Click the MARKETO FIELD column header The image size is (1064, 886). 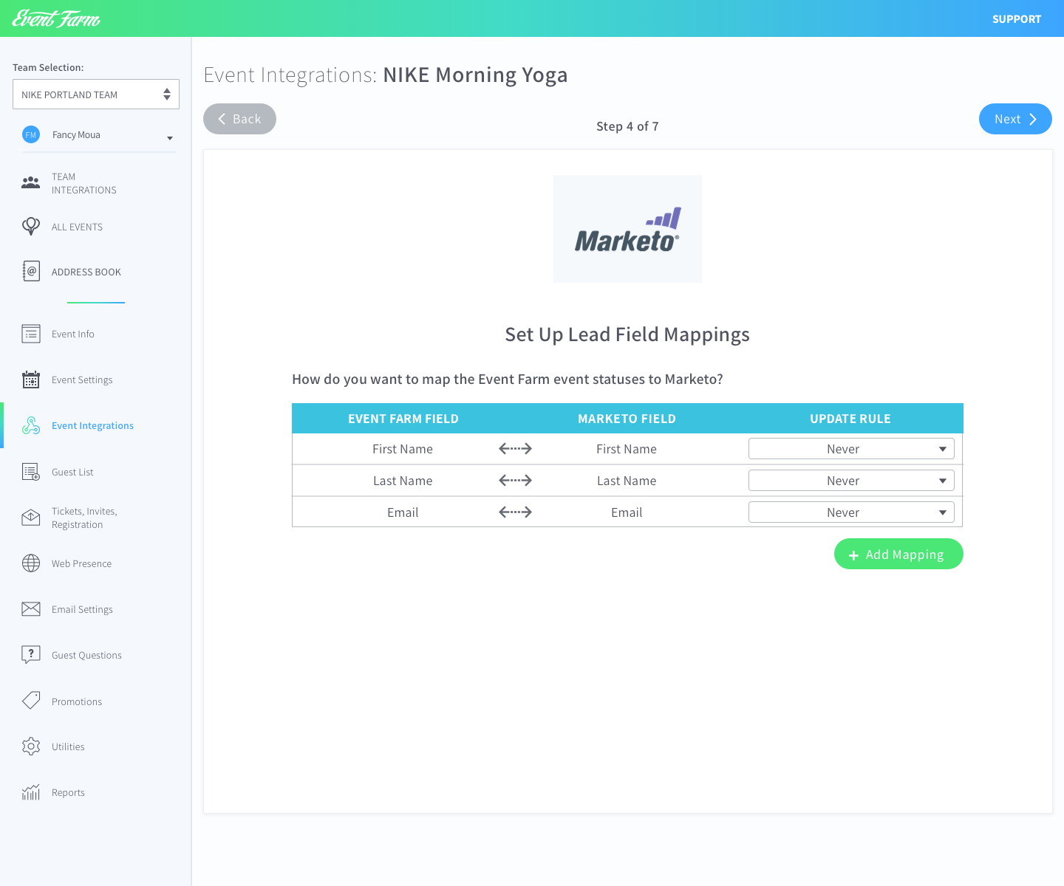point(627,419)
